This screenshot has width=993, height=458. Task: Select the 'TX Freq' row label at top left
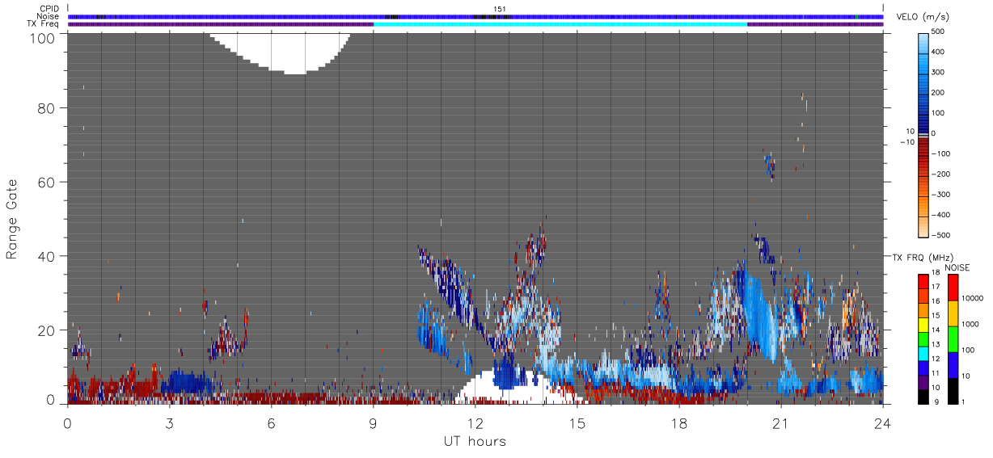43,23
